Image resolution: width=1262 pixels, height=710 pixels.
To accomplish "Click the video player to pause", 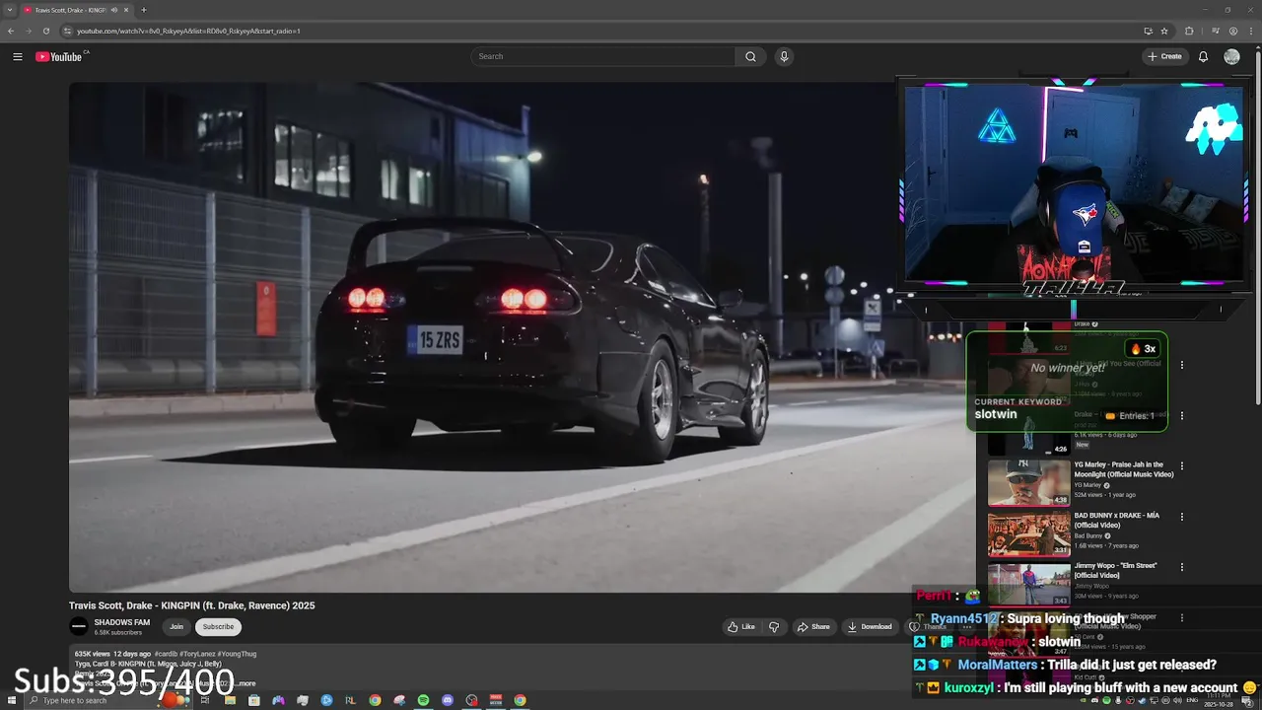I will tap(522, 337).
